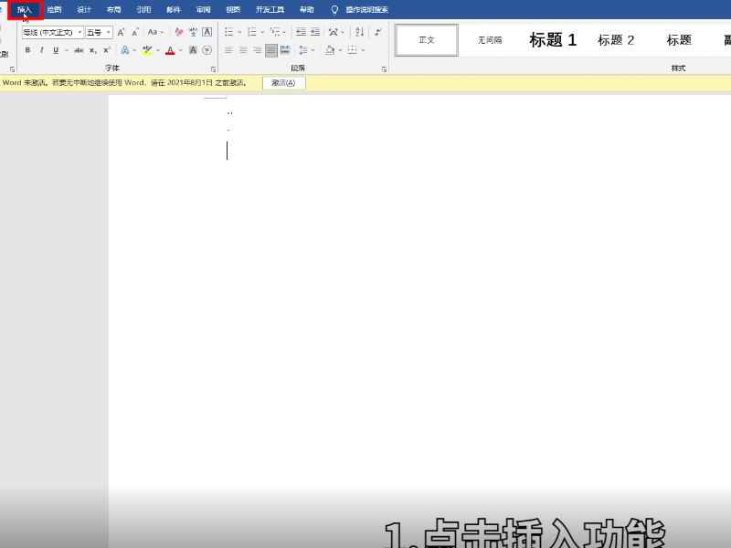Screen dimensions: 731x548
Task: Switch to the 视图 ribbon tab
Action: click(233, 9)
